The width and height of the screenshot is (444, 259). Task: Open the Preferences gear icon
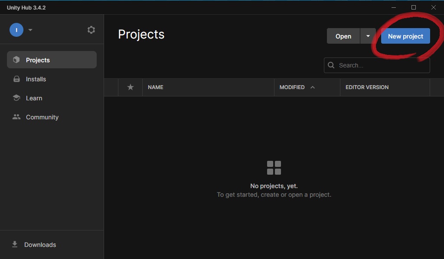91,30
